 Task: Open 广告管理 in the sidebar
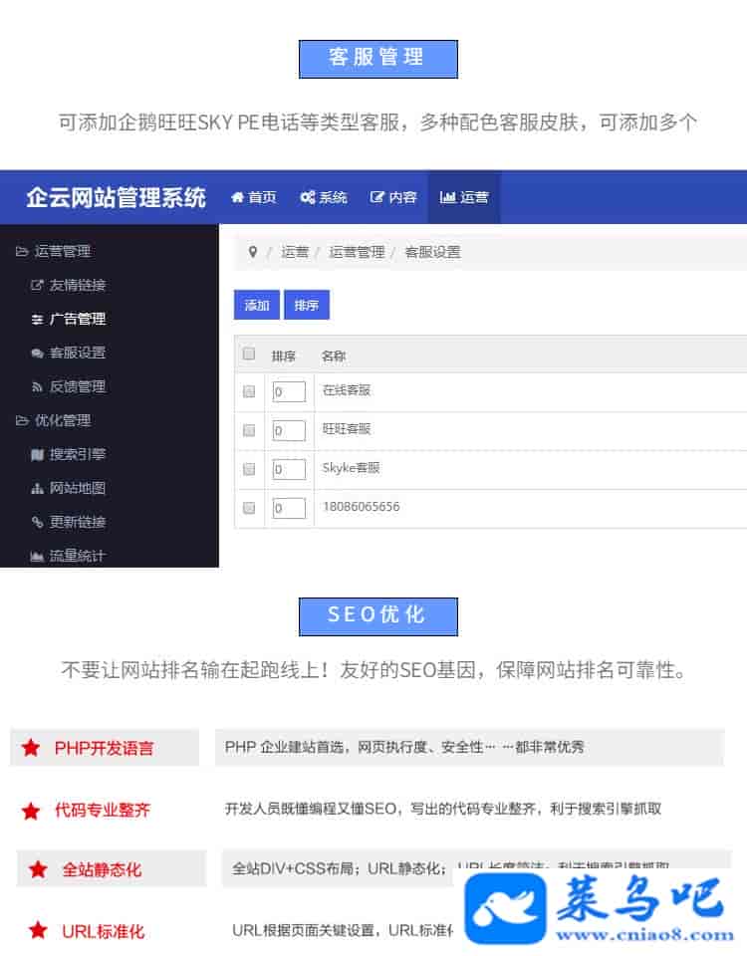click(77, 319)
